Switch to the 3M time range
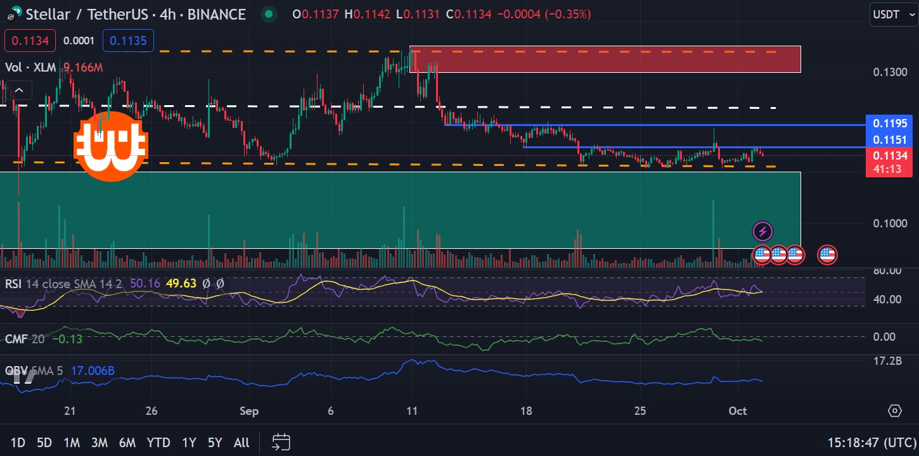919x456 pixels. pyautogui.click(x=100, y=443)
